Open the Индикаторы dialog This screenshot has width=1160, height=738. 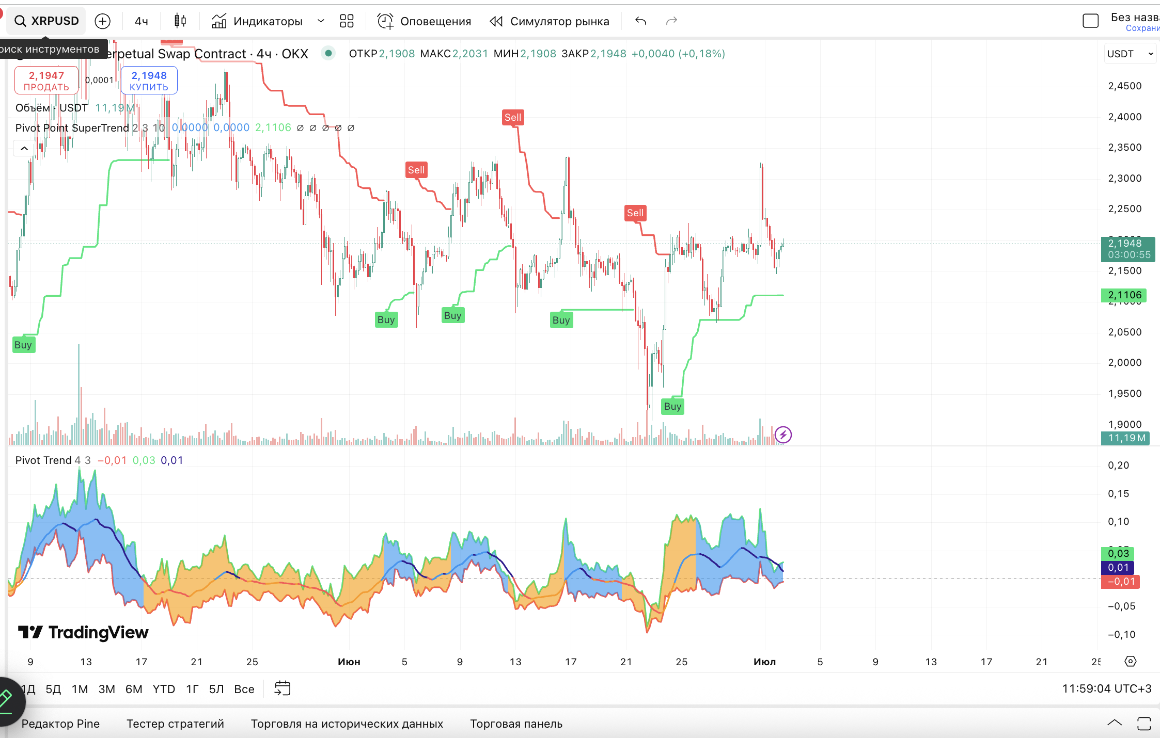coord(257,21)
